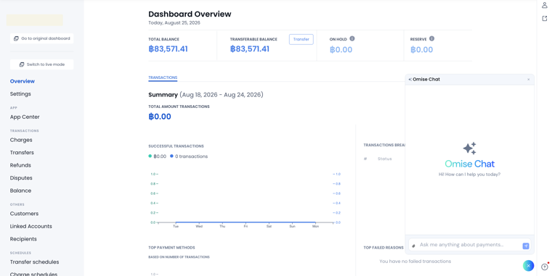The height and width of the screenshot is (276, 552).
Task: Focus the chat message input field
Action: coord(470,245)
